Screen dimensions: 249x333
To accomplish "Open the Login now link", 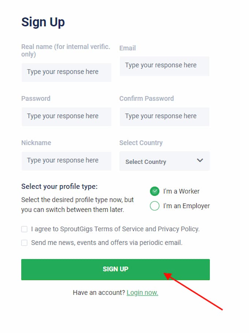I will click(x=142, y=292).
